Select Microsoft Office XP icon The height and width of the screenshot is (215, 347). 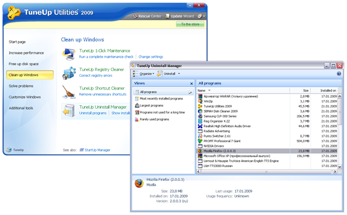point(200,156)
